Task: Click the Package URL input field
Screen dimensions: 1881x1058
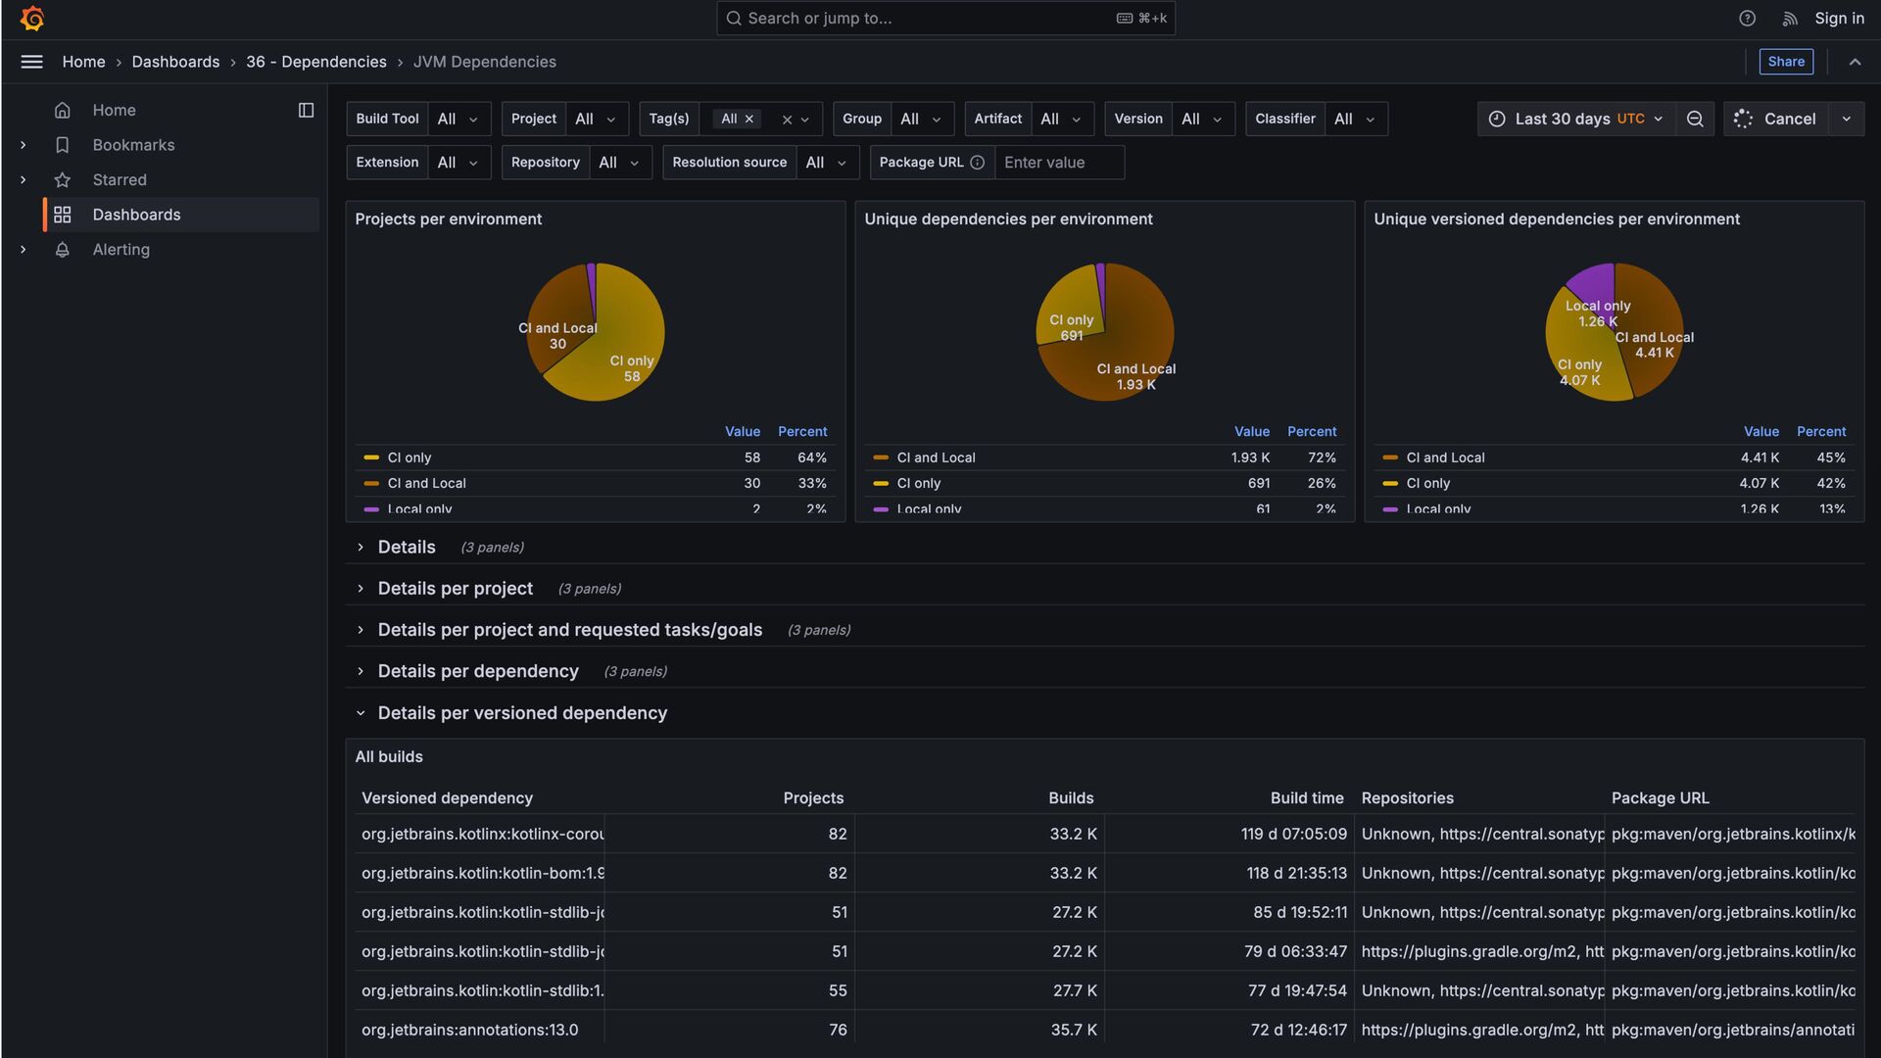Action: point(1058,163)
